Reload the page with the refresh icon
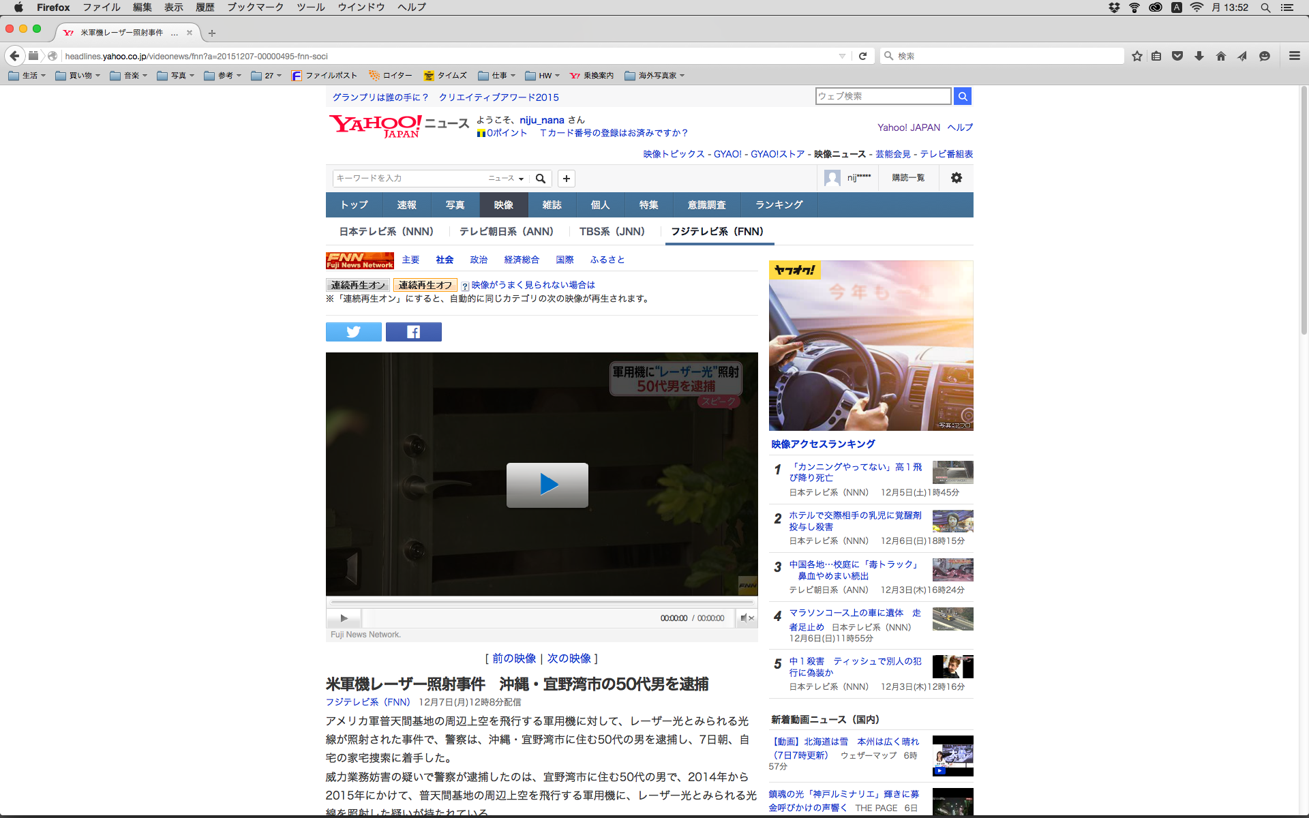The image size is (1309, 818). tap(862, 56)
